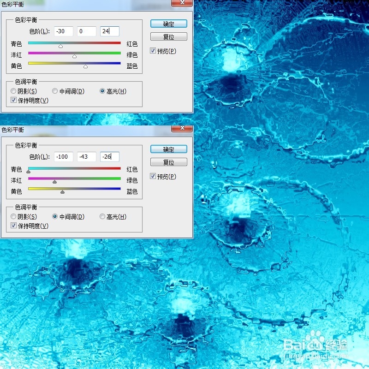This screenshot has width=369, height=369.
Task: Click the 青色-红色 slider handle in top dialog
Action: pos(60,46)
